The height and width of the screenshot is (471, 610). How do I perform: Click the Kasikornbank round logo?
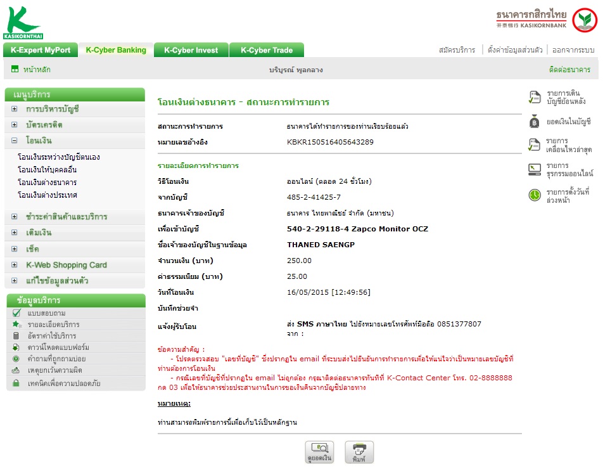585,20
